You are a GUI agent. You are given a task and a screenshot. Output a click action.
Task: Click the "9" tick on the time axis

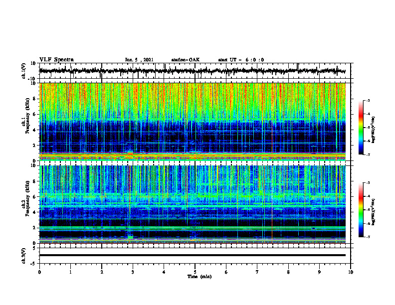point(319,272)
